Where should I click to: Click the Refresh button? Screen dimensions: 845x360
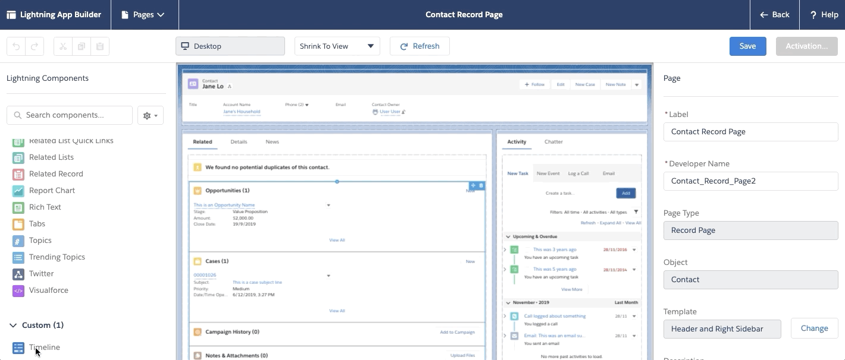(x=420, y=46)
